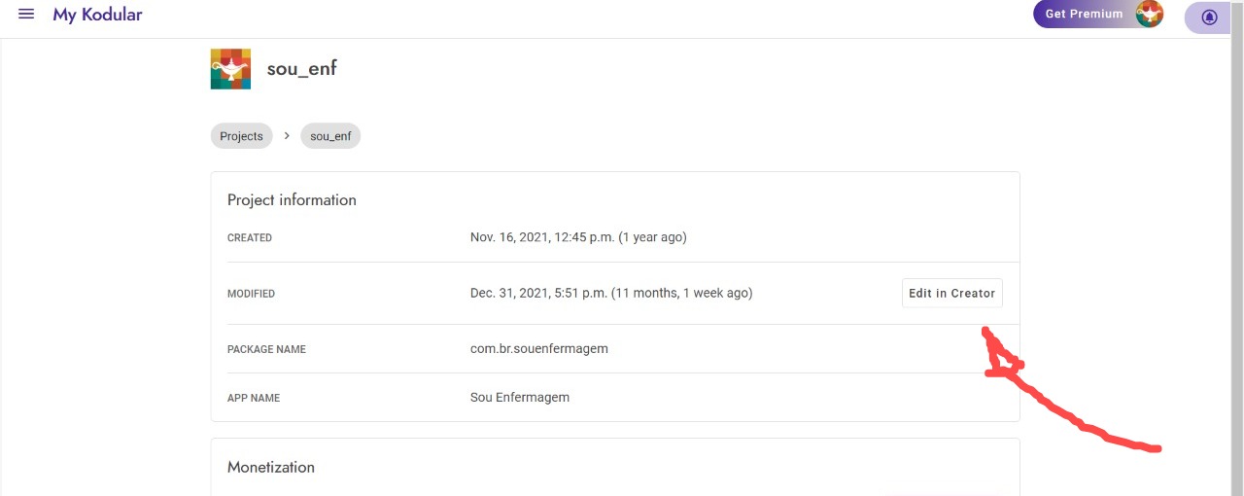Click the sou_enf project heading
This screenshot has width=1244, height=496.
point(302,69)
